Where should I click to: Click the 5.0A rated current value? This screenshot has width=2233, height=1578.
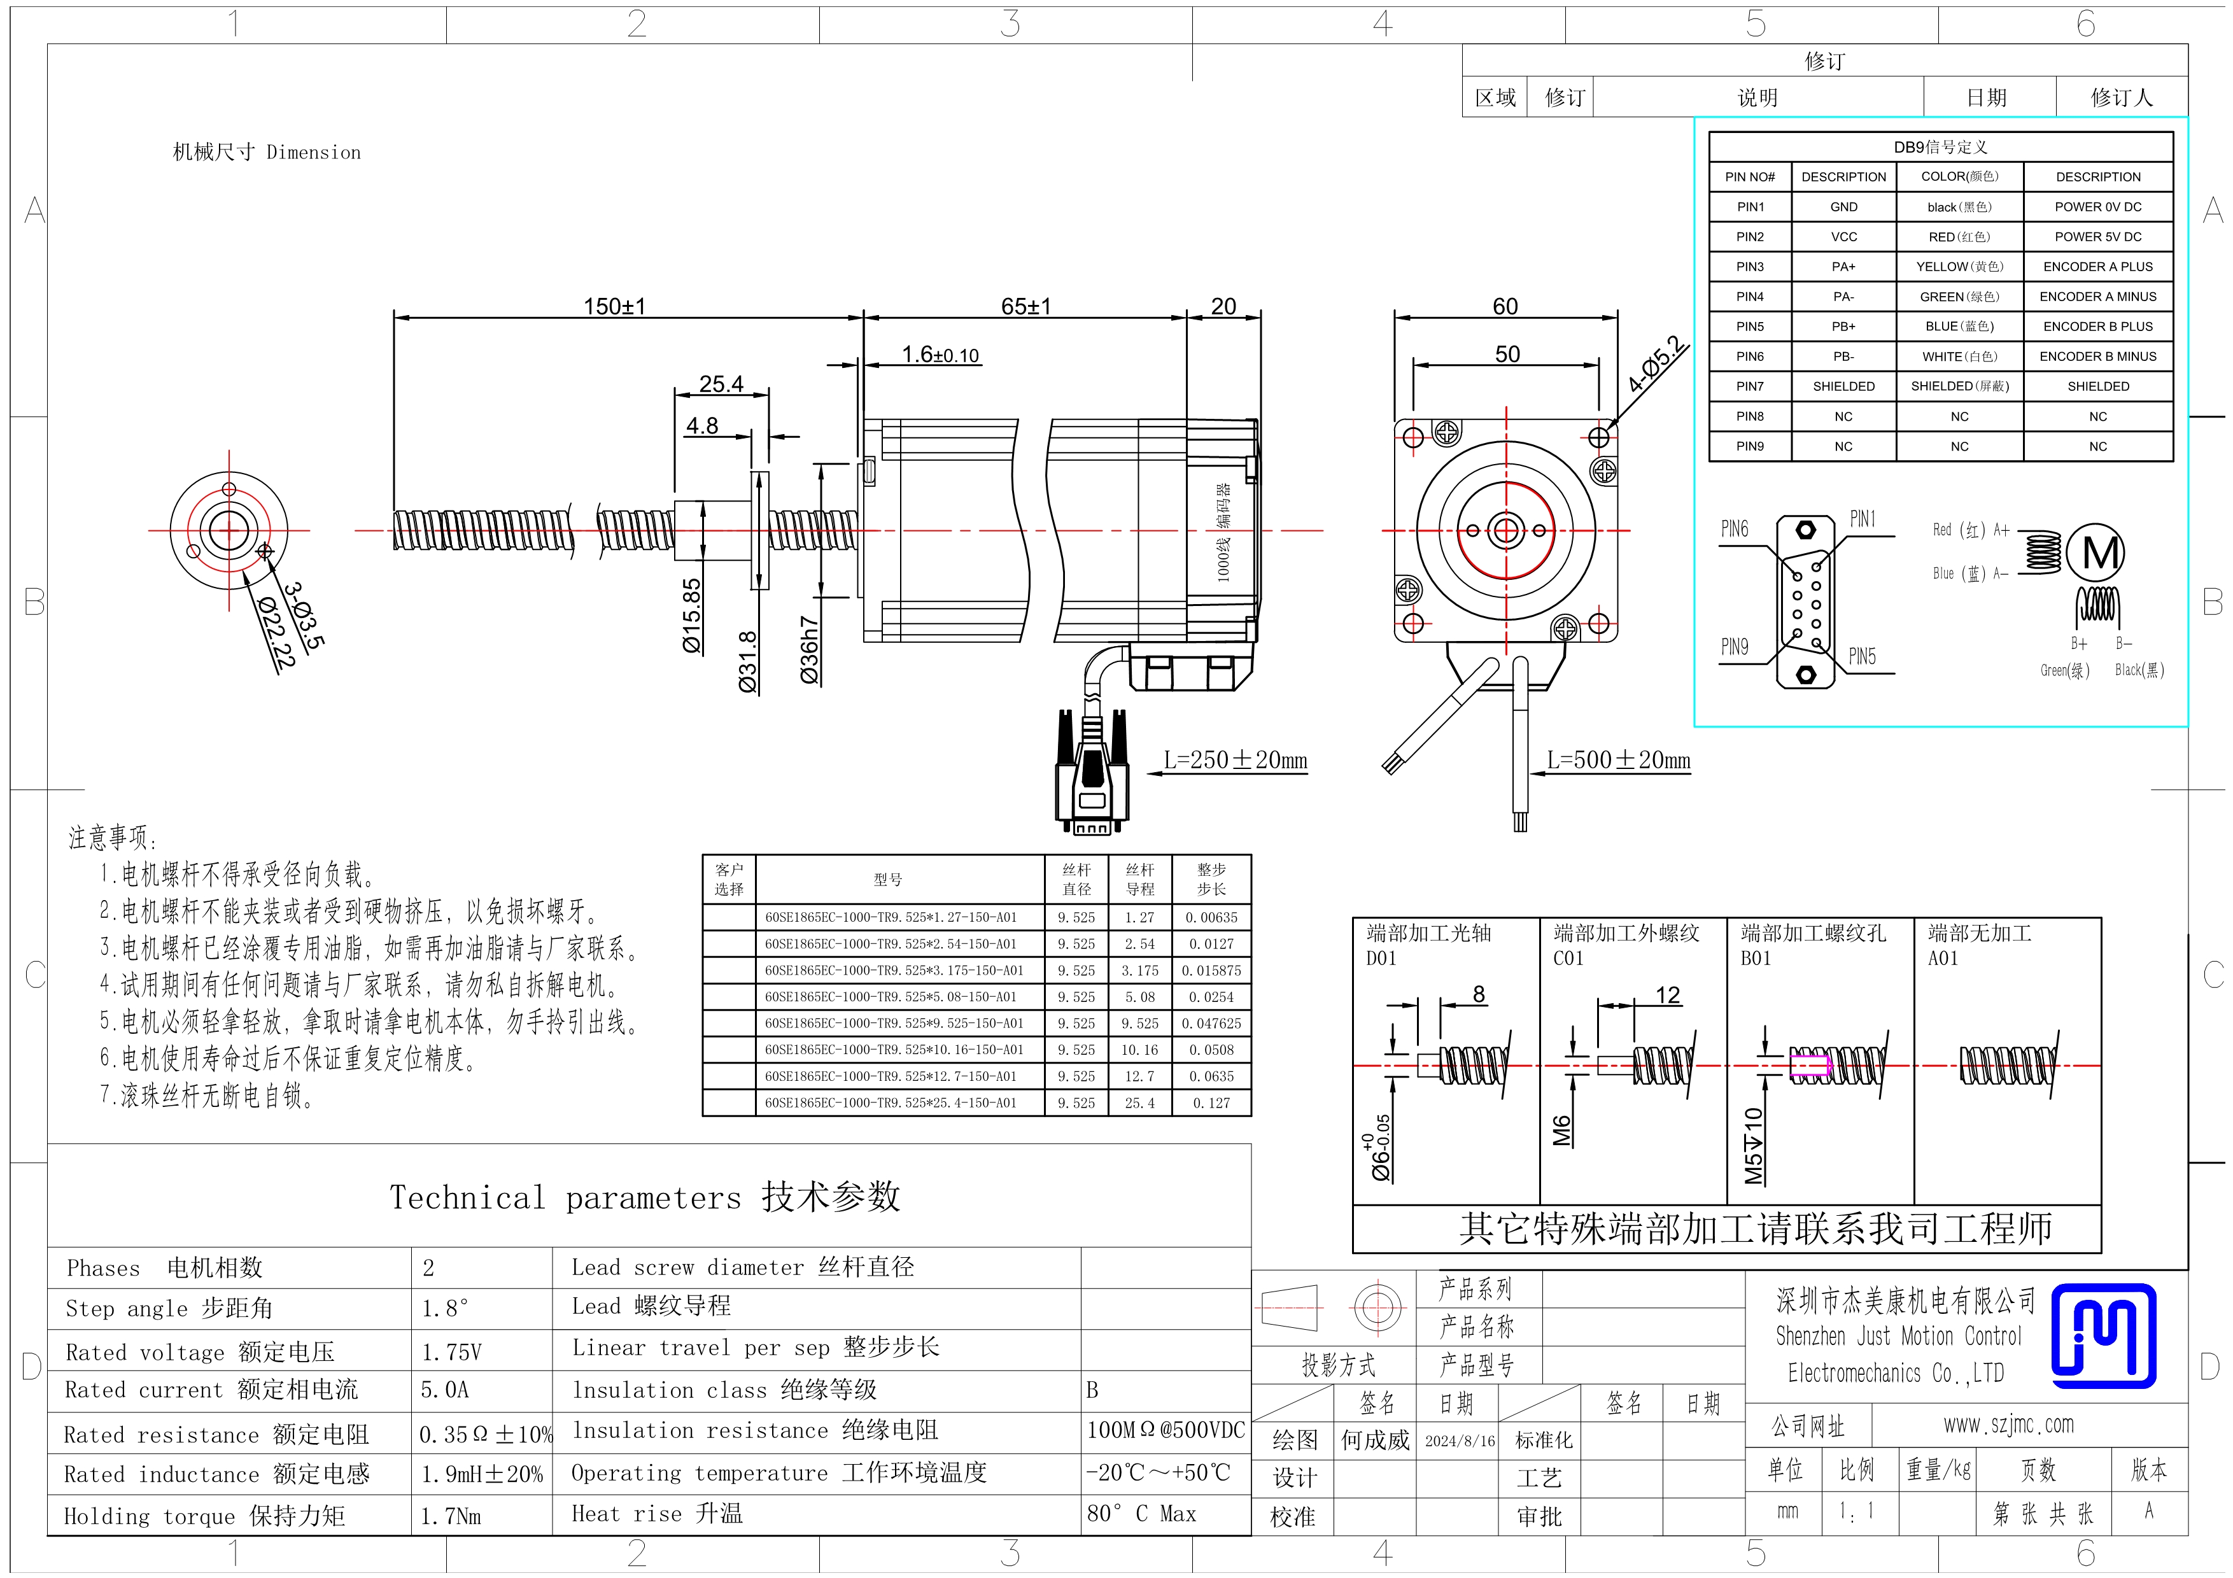coord(444,1390)
